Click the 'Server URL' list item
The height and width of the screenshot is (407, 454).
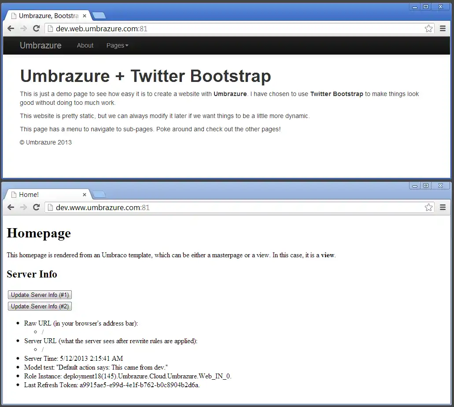tap(111, 341)
